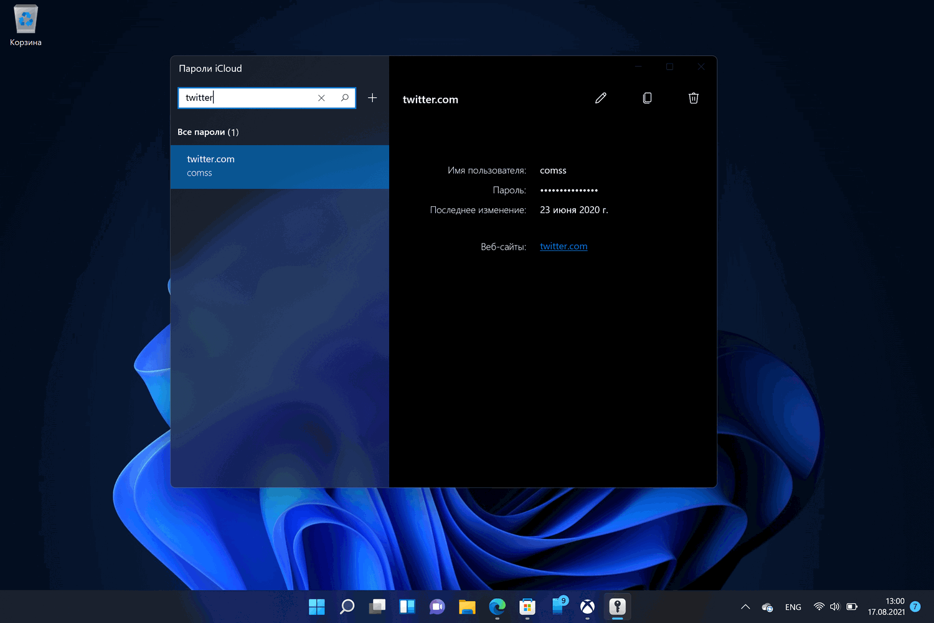Click the copy credentials icon

point(647,98)
